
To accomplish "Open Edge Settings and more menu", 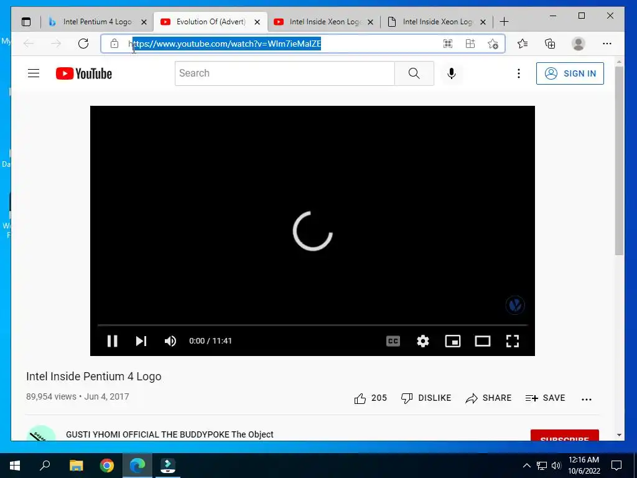I will coord(607,44).
